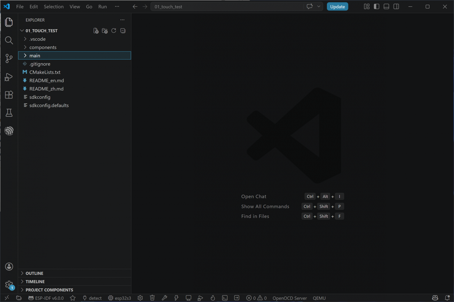The image size is (454, 302).
Task: Open the Extensions view in activity bar
Action: coord(9,95)
